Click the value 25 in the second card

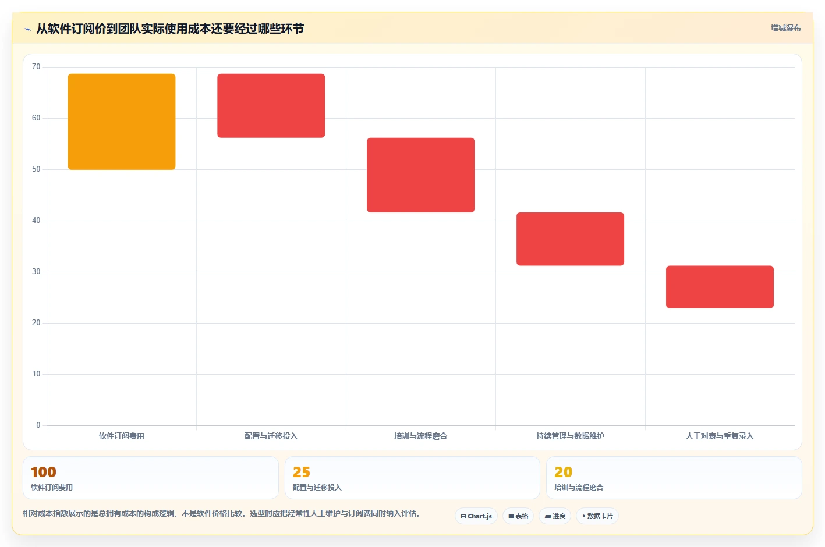click(x=302, y=472)
